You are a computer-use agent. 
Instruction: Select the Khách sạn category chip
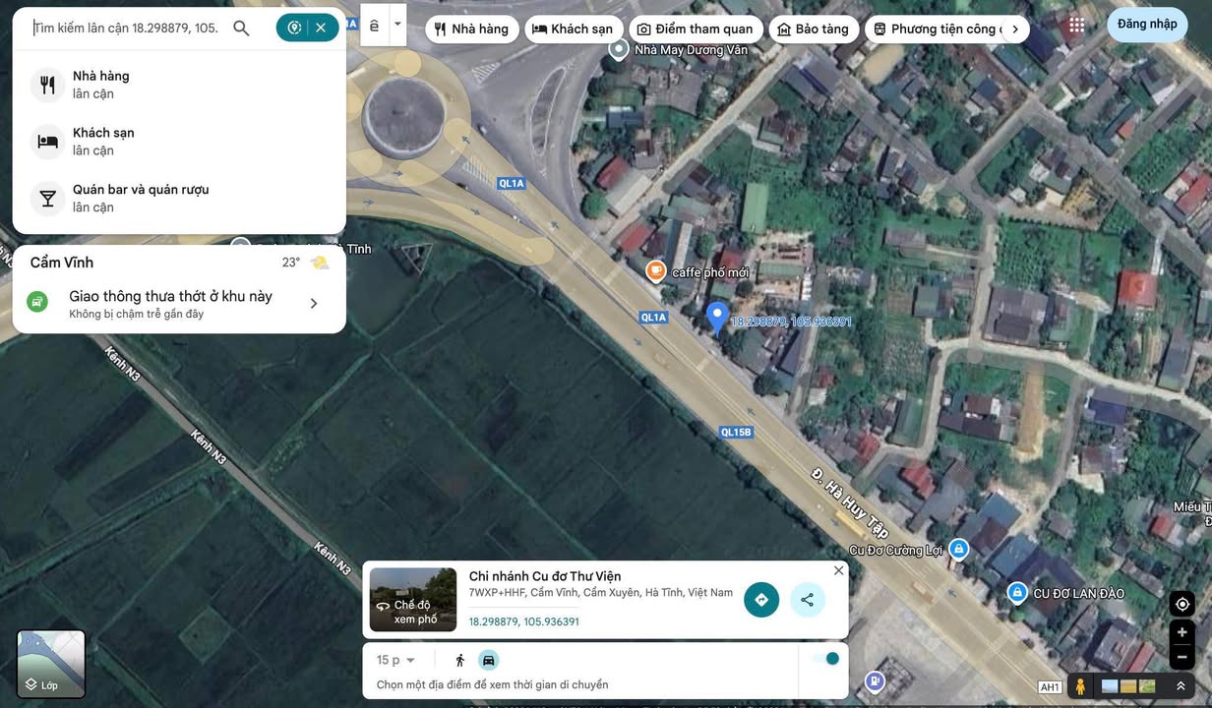(573, 29)
